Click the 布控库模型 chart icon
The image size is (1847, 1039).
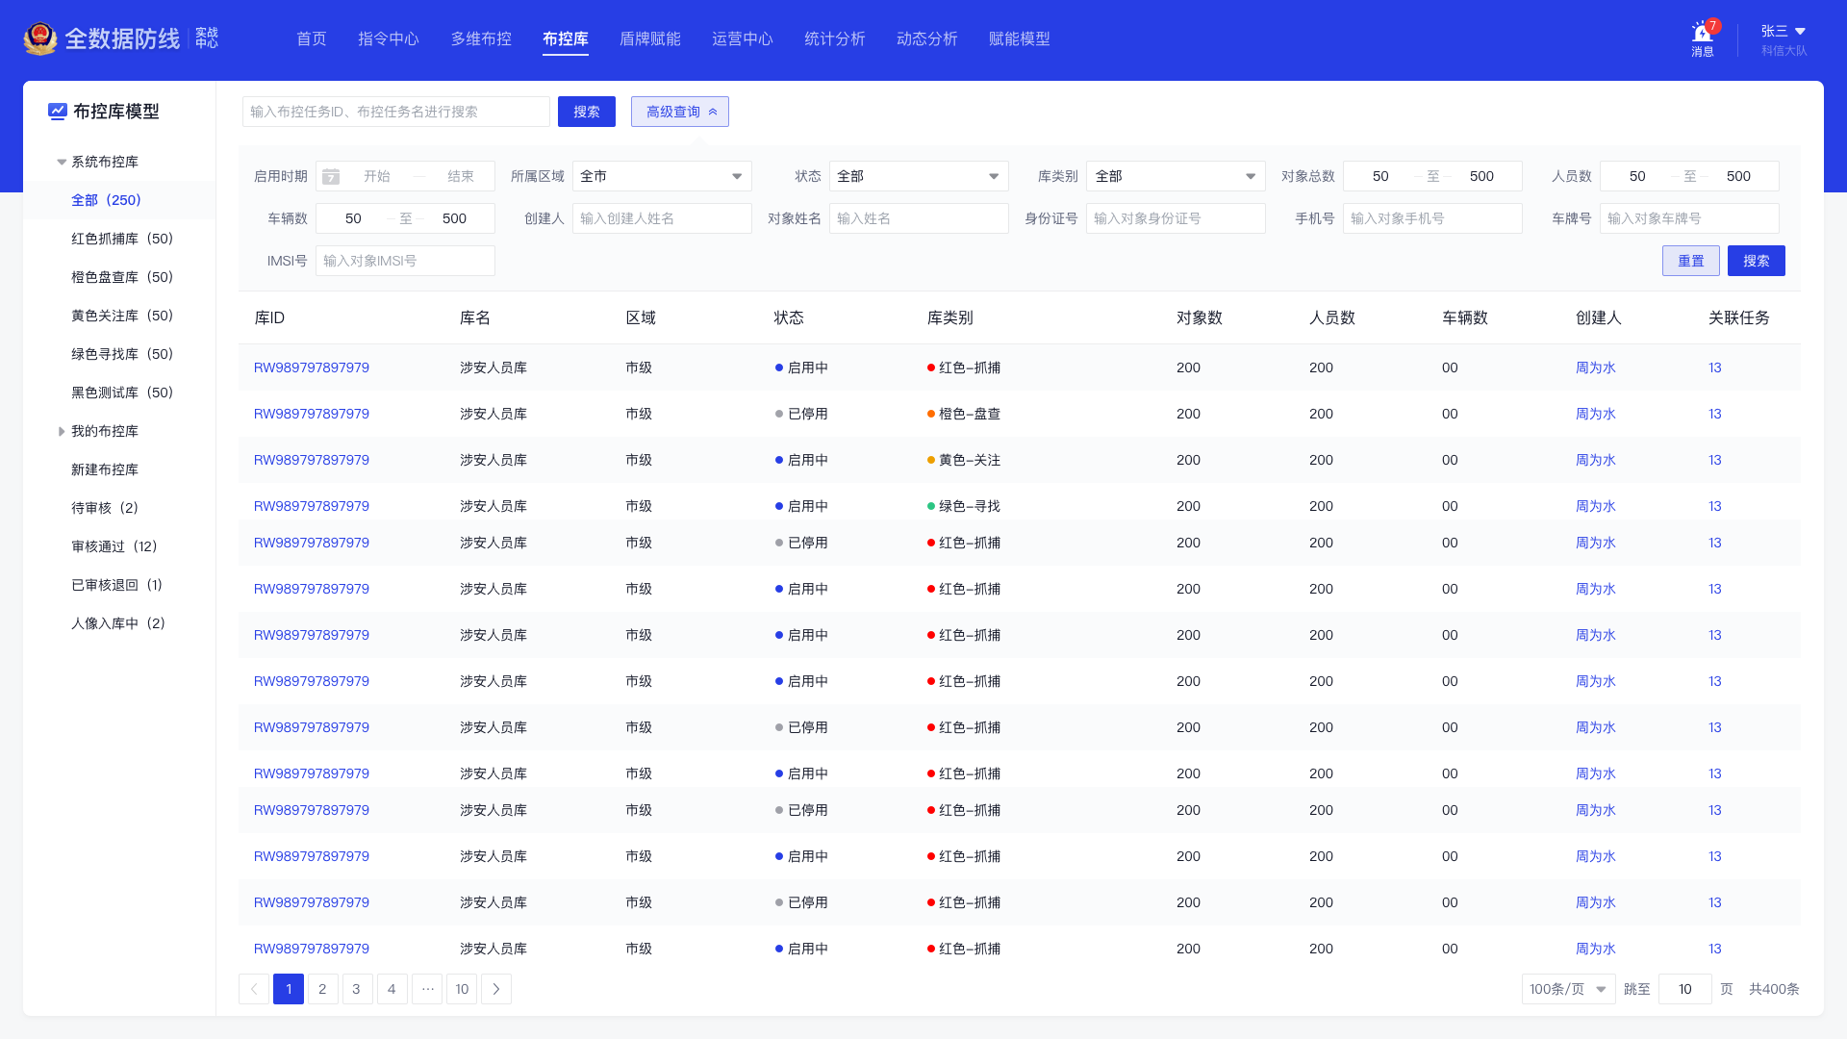58,112
